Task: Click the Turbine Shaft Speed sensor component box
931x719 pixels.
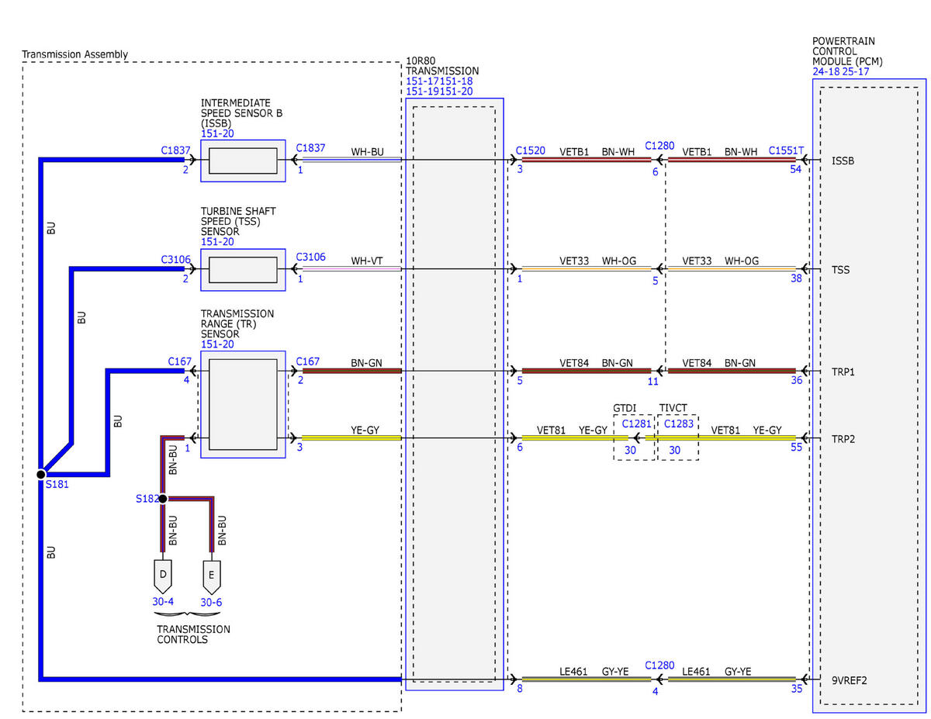Action: click(x=243, y=270)
